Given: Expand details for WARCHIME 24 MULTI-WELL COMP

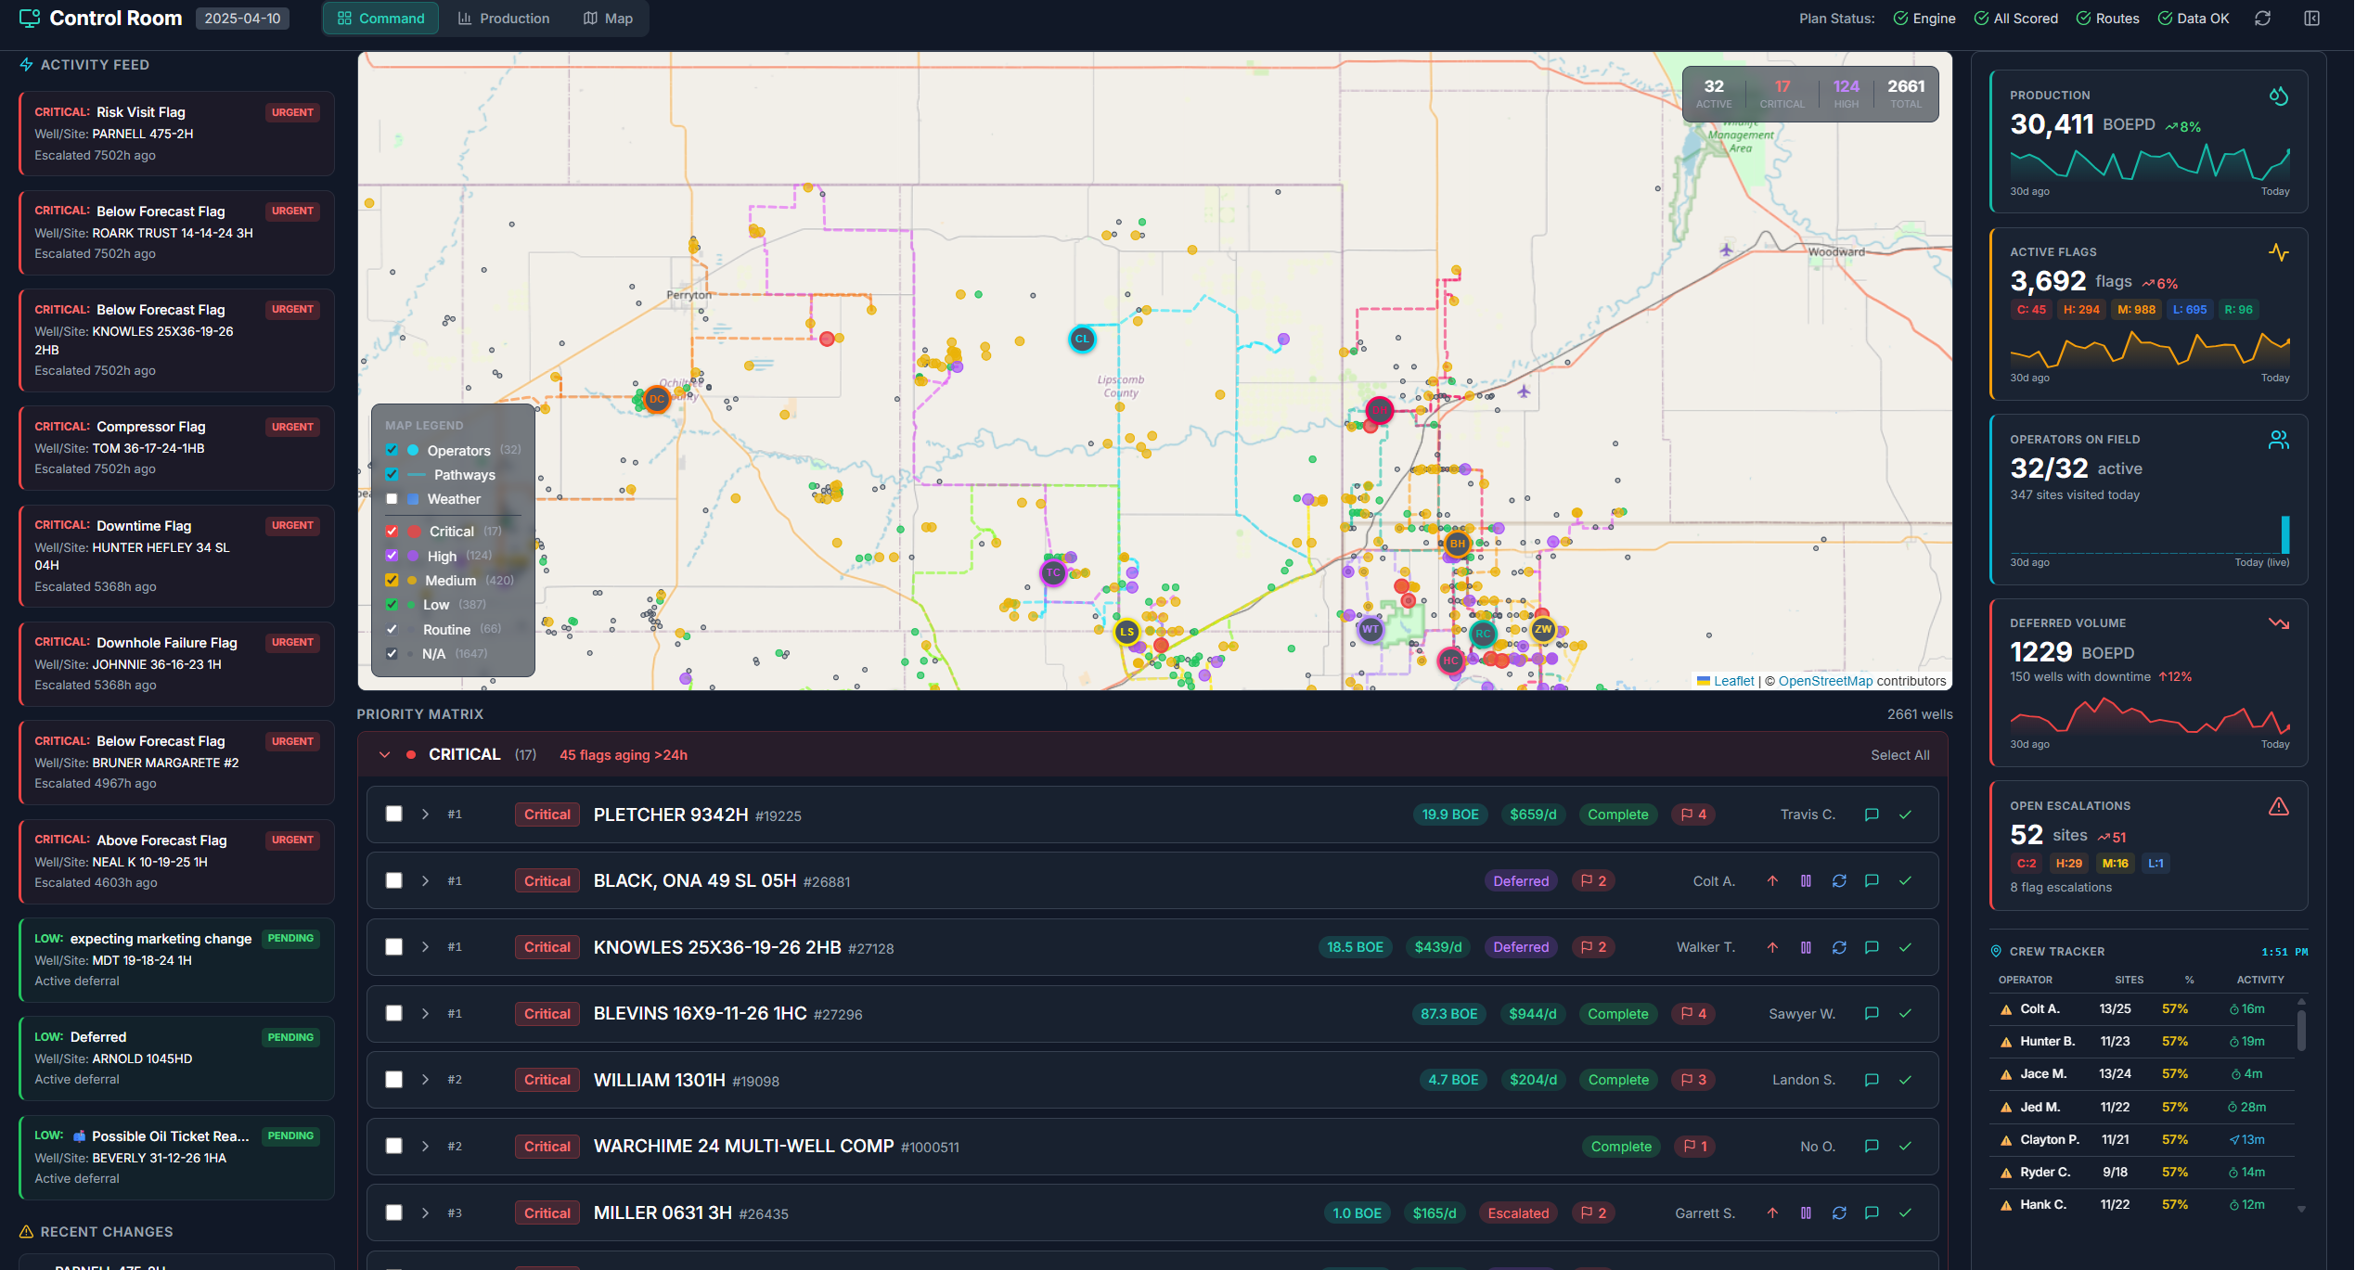Looking at the screenshot, I should 426,1146.
